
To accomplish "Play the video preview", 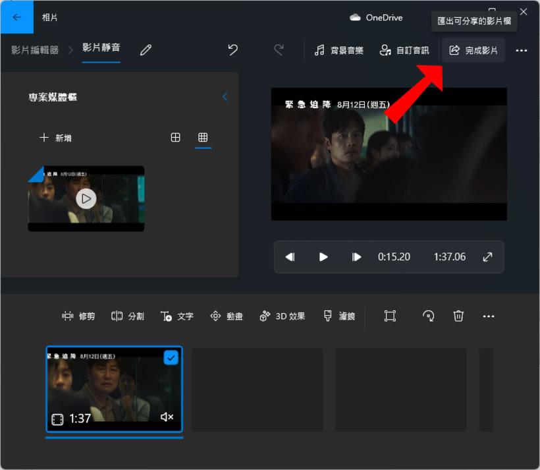I will pos(323,257).
